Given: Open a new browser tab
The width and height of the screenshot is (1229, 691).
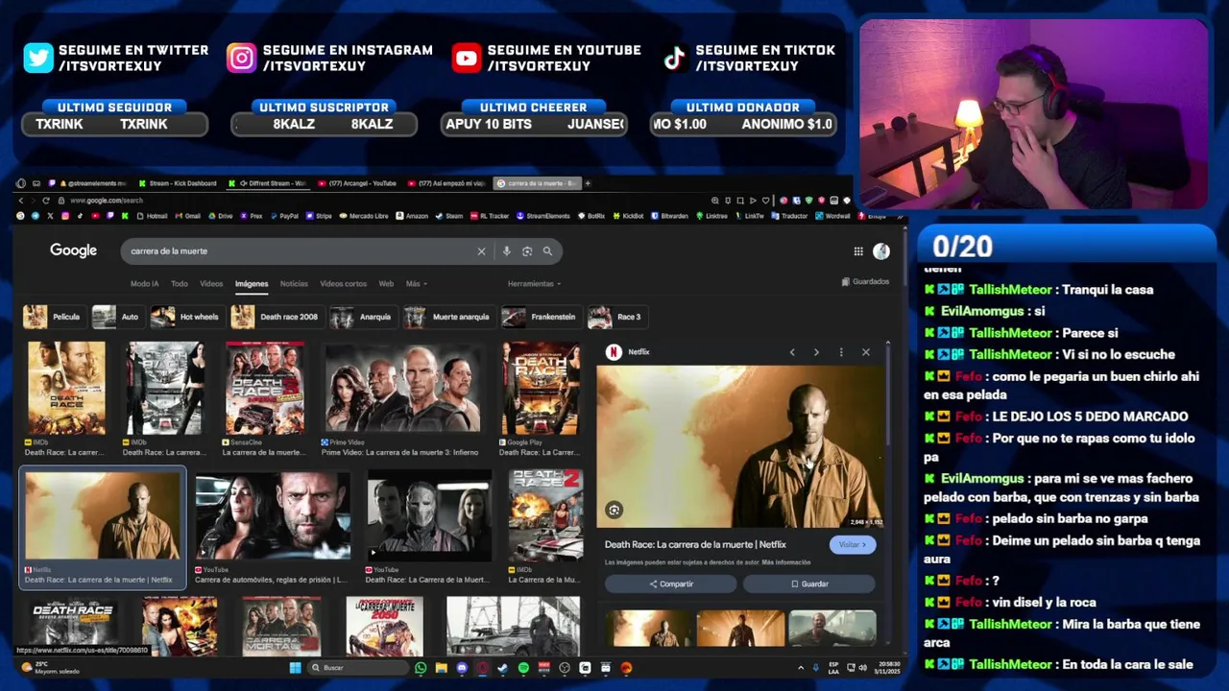Looking at the screenshot, I should pyautogui.click(x=588, y=183).
